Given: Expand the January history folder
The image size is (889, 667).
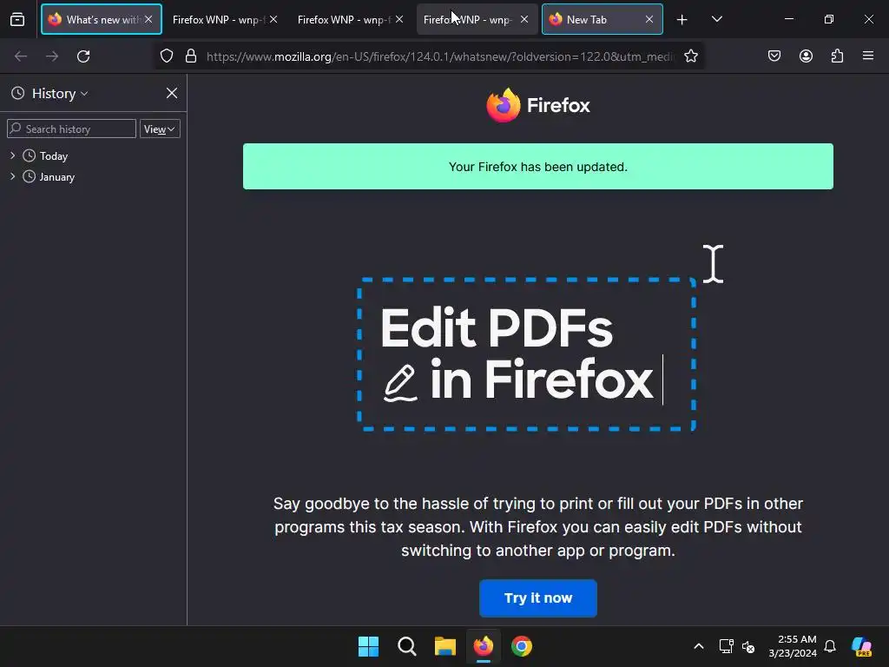Looking at the screenshot, I should pos(12,176).
